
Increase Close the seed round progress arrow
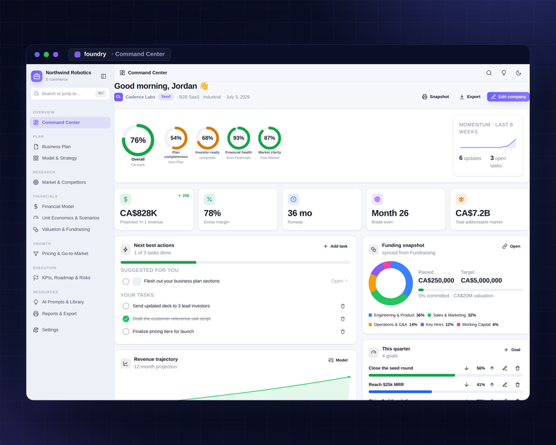point(492,369)
